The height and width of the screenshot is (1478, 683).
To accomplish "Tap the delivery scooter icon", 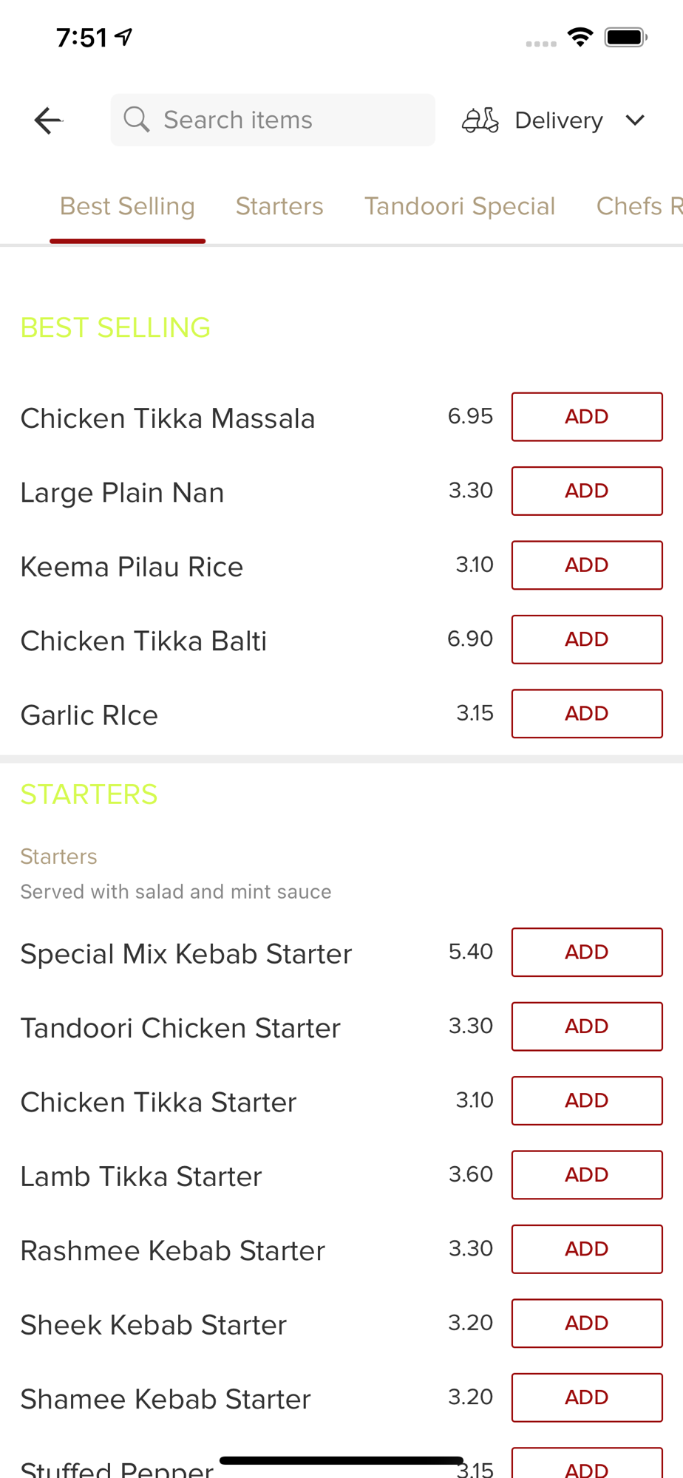I will coord(480,120).
